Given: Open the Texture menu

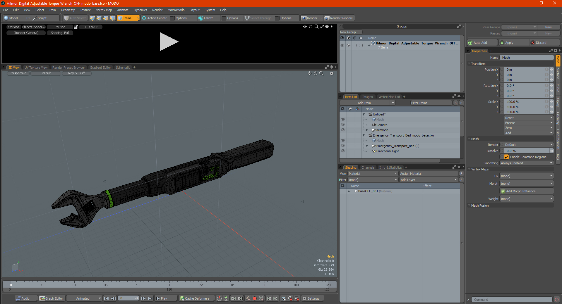Looking at the screenshot, I should (85, 10).
